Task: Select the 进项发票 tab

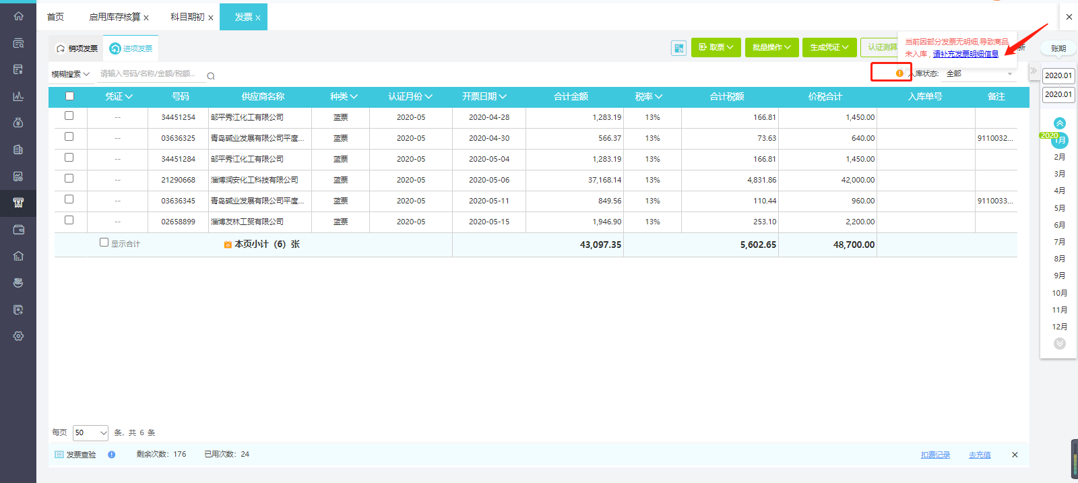Action: 131,49
